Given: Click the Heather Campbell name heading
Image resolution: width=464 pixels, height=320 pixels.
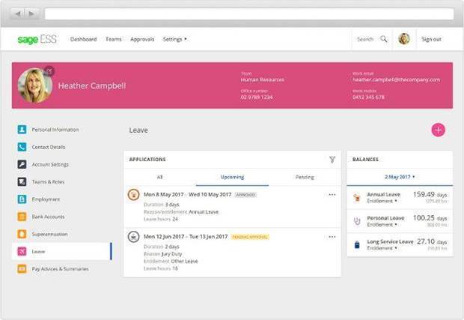Looking at the screenshot, I should 92,85.
